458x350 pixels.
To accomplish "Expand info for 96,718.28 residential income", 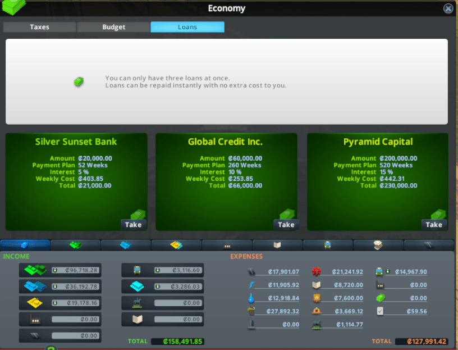I will coord(55,270).
